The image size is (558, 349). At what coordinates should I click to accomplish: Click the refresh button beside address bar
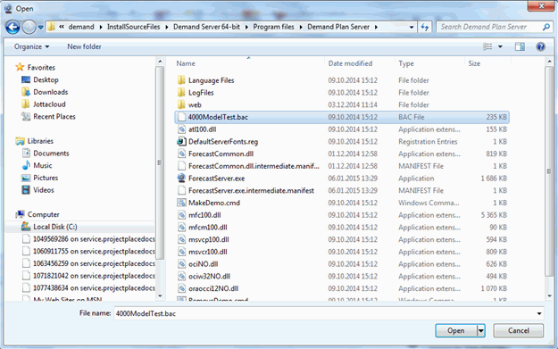coord(425,27)
